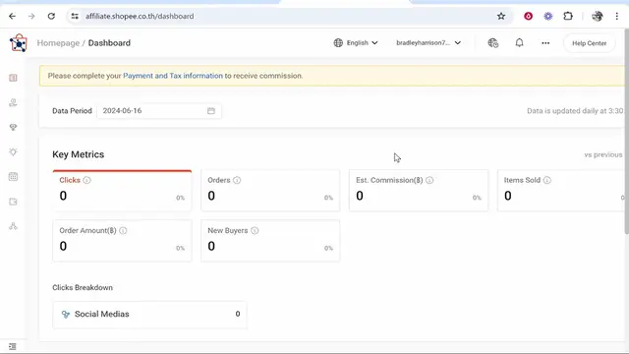
Task: Open Chrome three-dot menu
Action: pyautogui.click(x=617, y=16)
